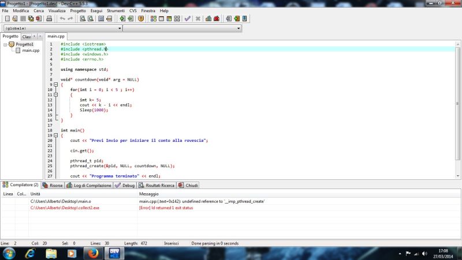Screen dimensions: 462x260
Task: Open the Log di Compilazione tab
Action: [x=89, y=185]
